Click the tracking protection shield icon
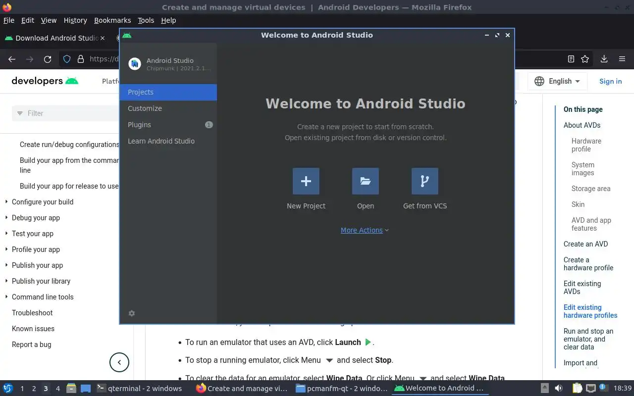The height and width of the screenshot is (396, 634). [67, 59]
